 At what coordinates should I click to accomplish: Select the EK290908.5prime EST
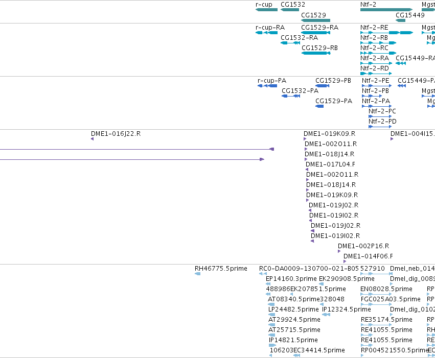tap(321, 284)
